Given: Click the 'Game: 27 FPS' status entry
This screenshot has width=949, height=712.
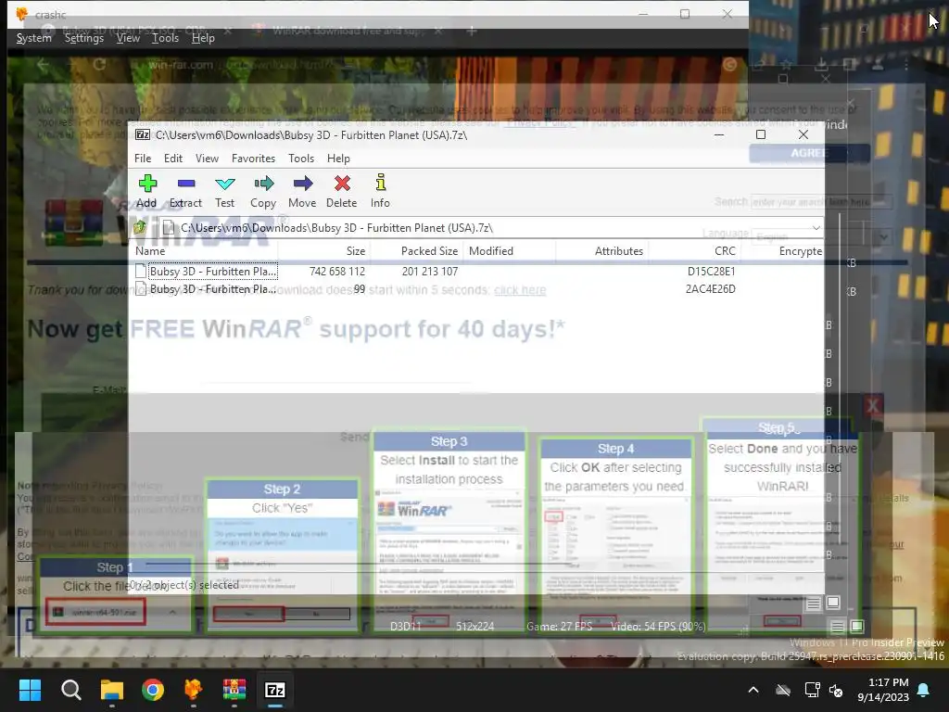Looking at the screenshot, I should (559, 626).
